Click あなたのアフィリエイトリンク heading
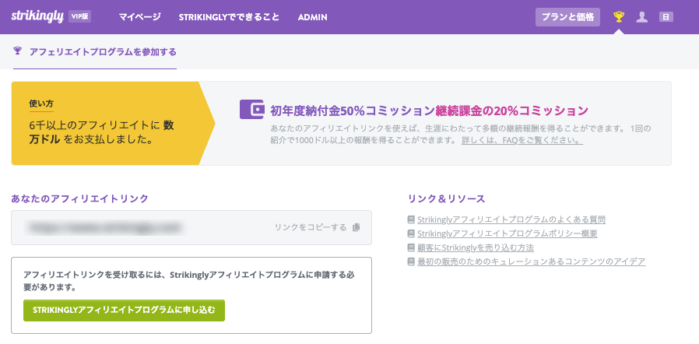Screen dimensions: 699x344 click(x=80, y=198)
